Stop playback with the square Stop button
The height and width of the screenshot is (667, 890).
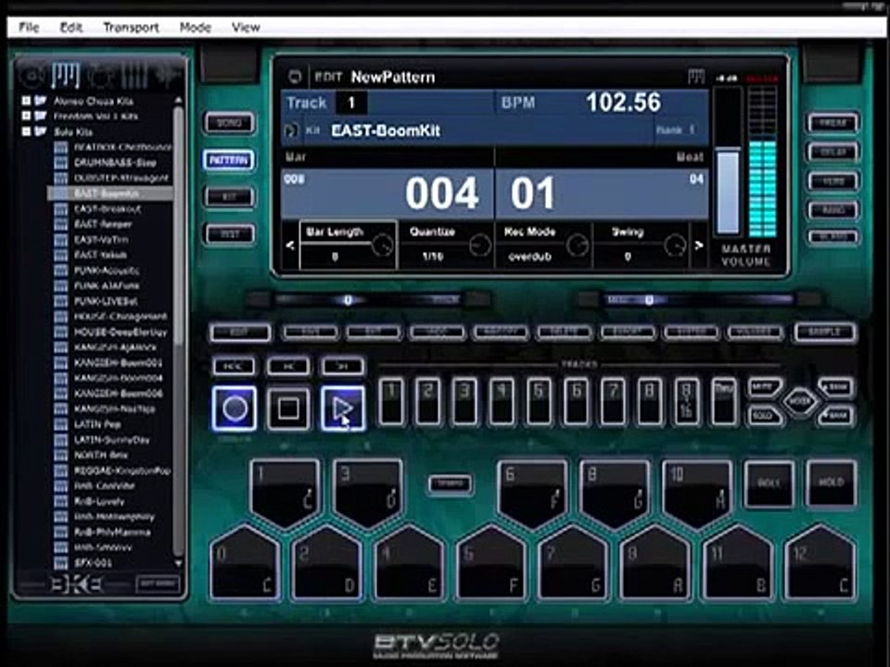click(x=288, y=409)
